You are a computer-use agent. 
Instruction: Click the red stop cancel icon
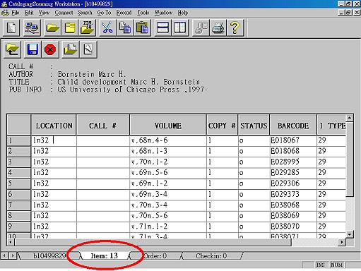coord(50,49)
